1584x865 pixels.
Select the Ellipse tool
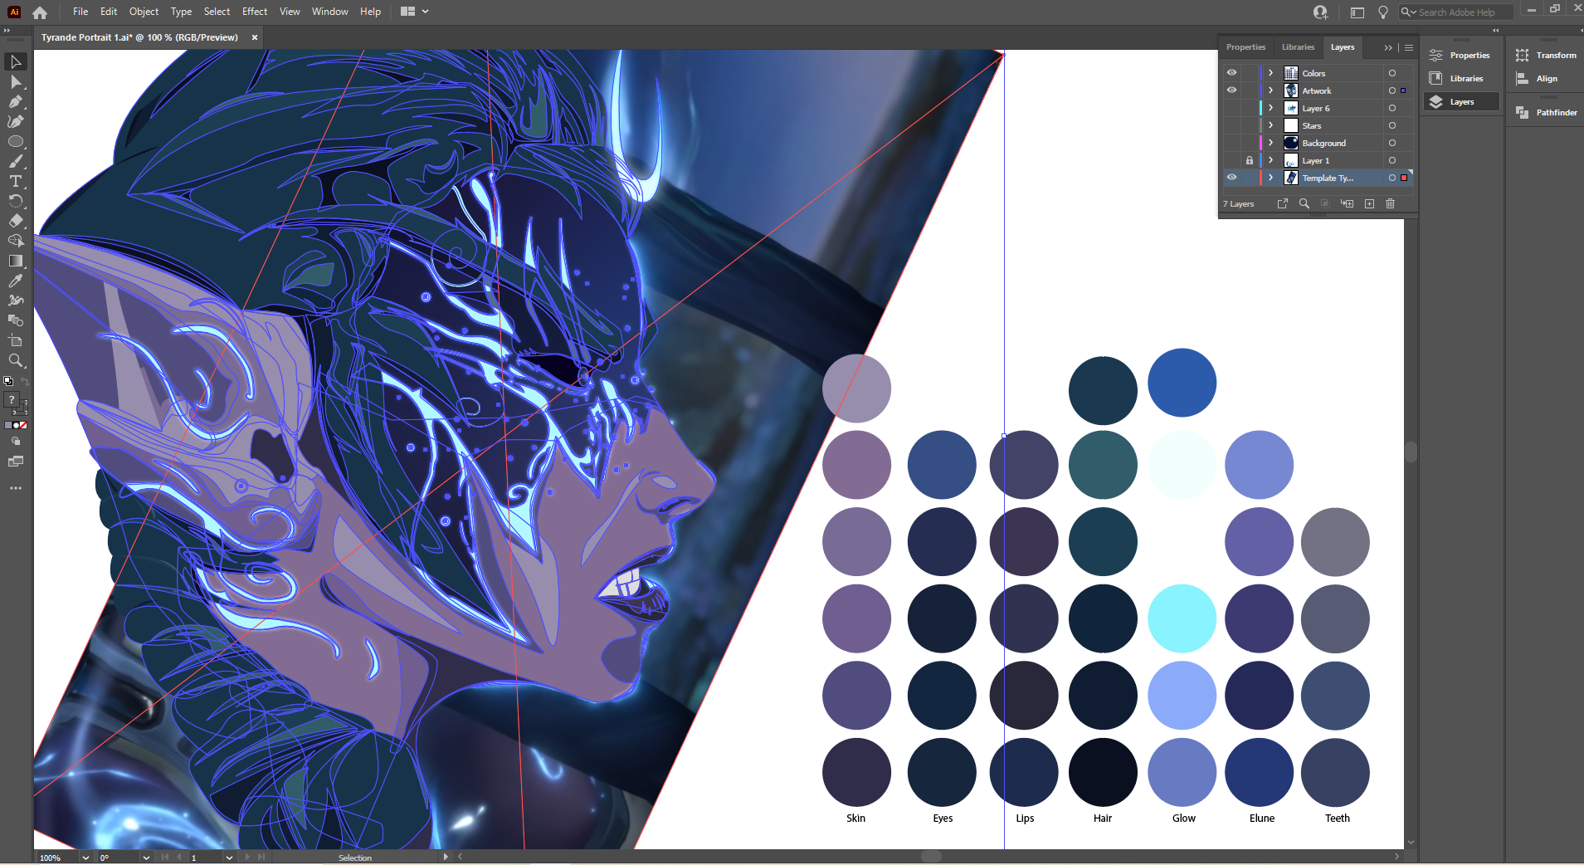point(16,141)
